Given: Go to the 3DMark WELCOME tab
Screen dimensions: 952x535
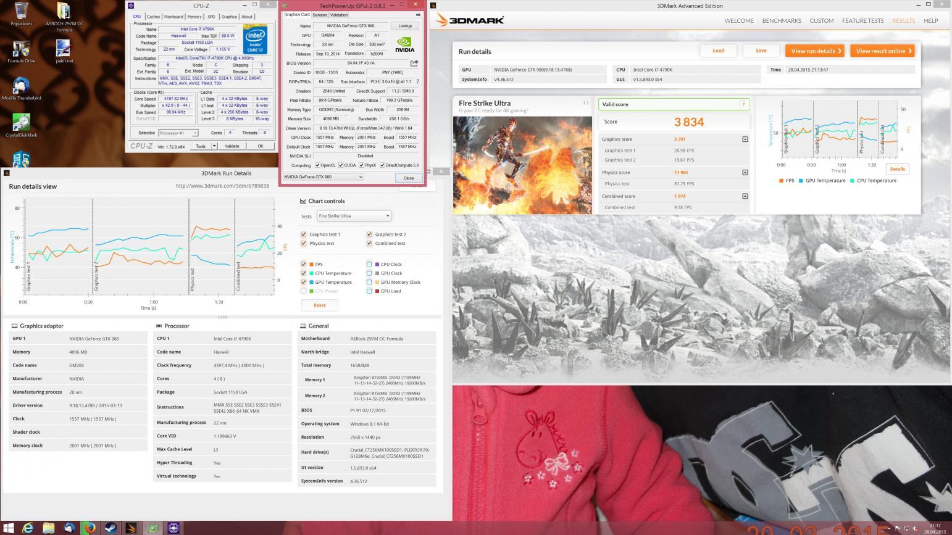Looking at the screenshot, I should [x=739, y=21].
